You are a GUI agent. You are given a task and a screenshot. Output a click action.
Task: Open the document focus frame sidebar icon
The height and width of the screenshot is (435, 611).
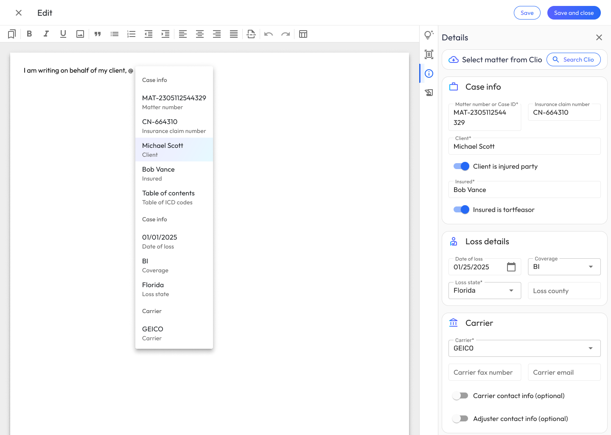[x=429, y=54]
